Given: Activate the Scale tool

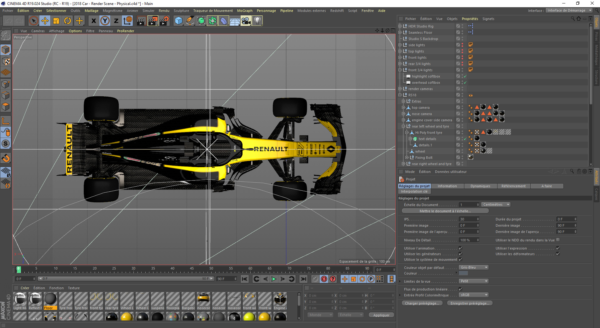Looking at the screenshot, I should (x=56, y=21).
